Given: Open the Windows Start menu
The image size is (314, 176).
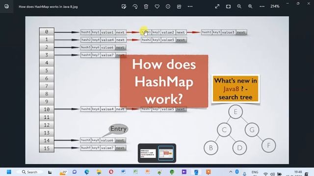Looking at the screenshot, I should (9, 172).
